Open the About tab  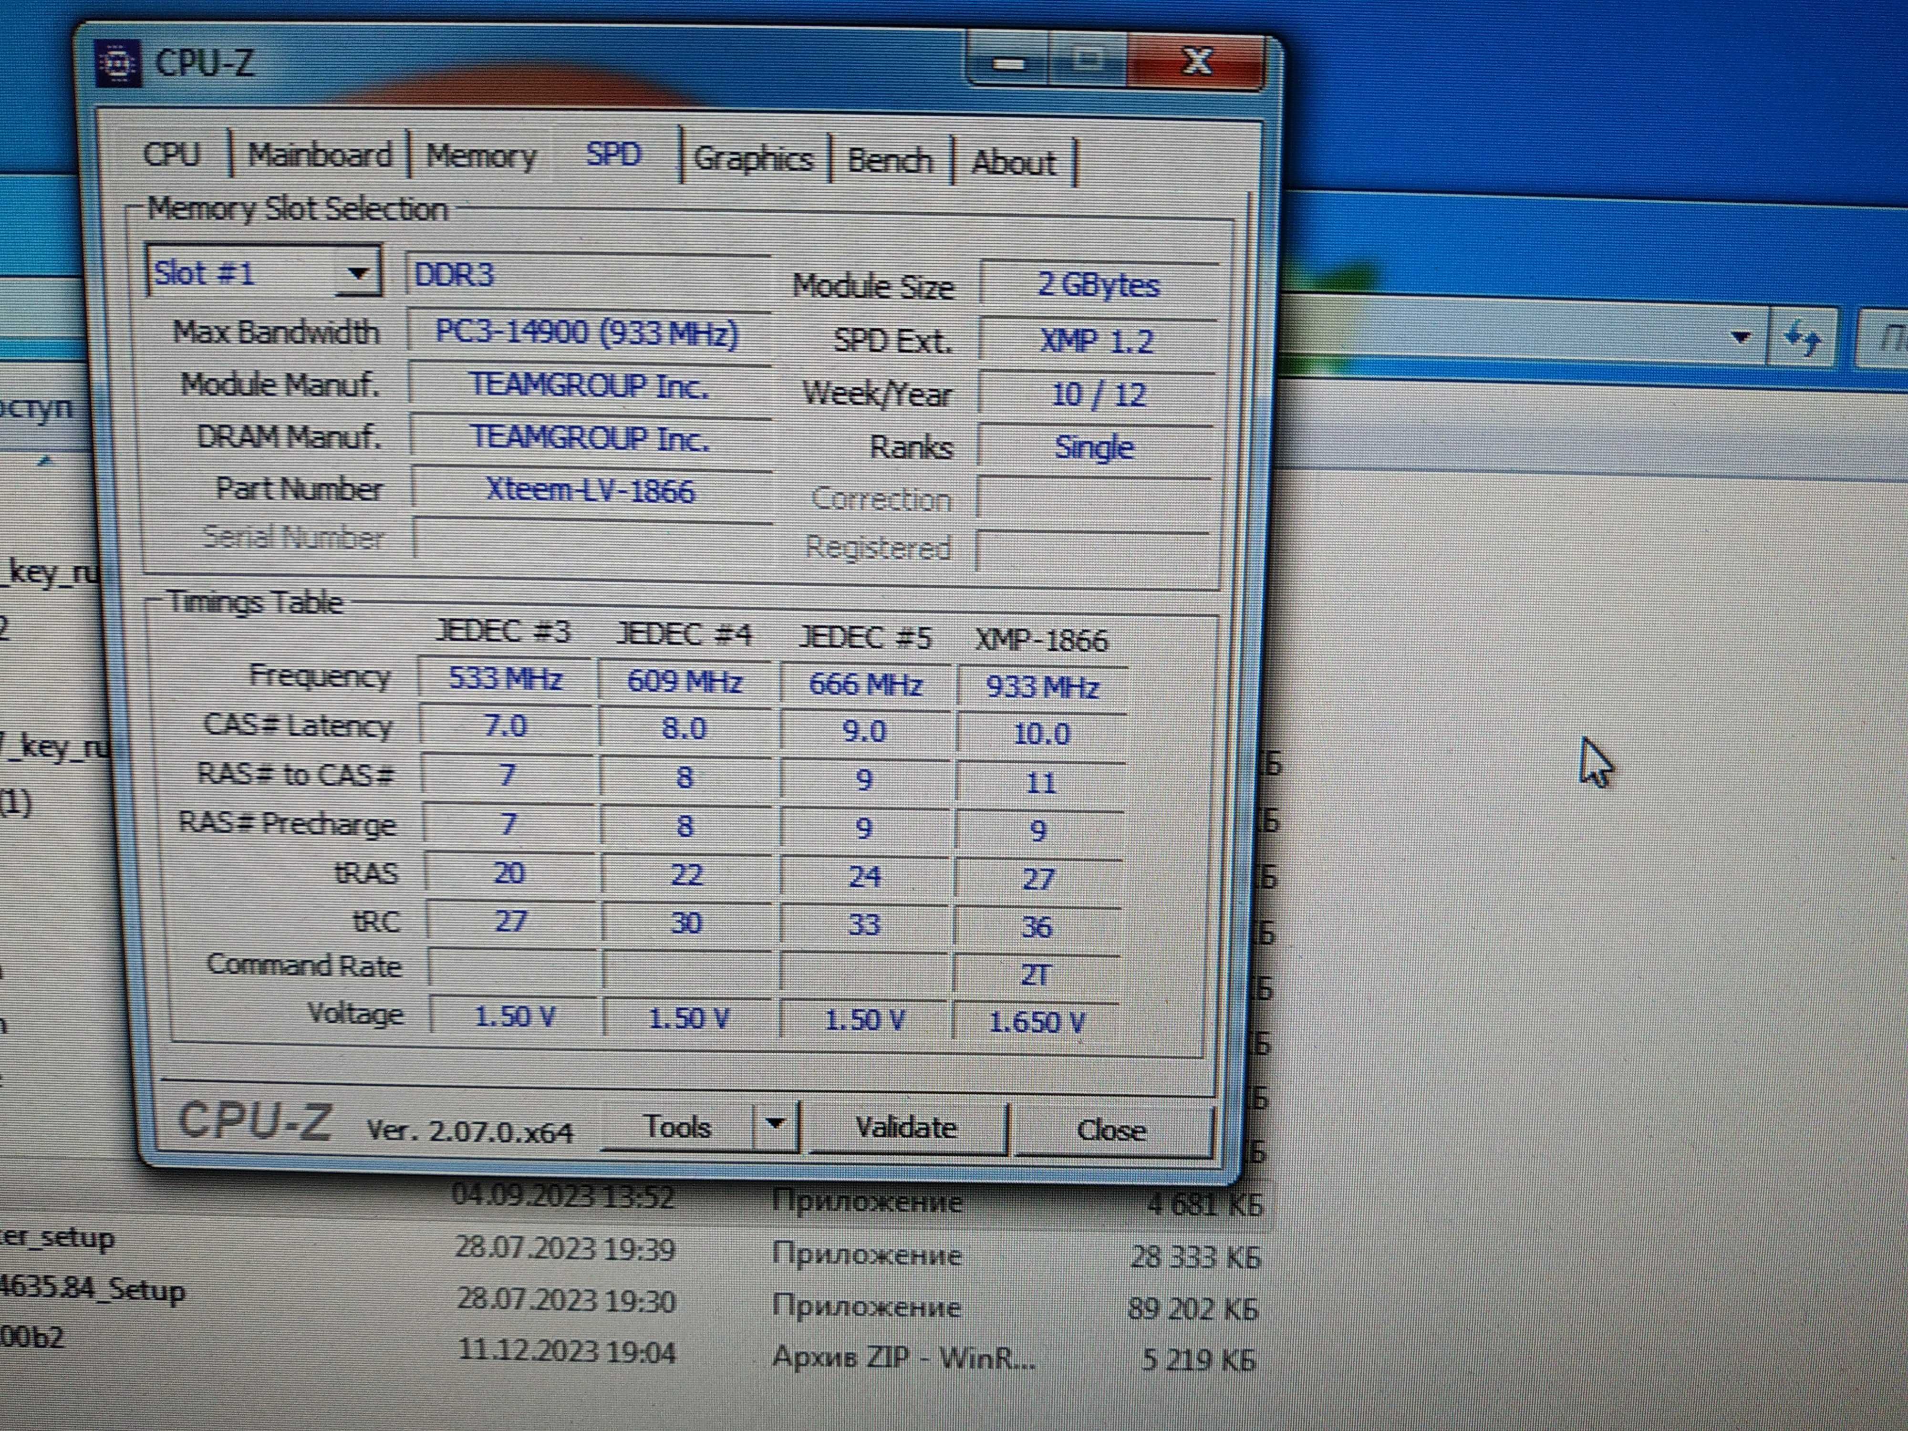pos(1014,163)
